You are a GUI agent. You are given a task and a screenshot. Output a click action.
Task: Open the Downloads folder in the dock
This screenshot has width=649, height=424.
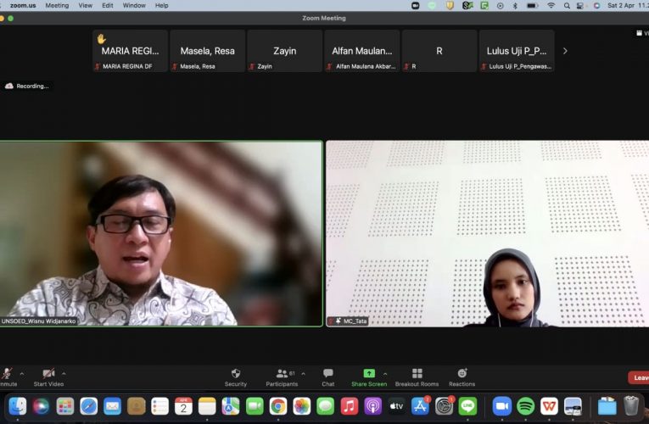pyautogui.click(x=607, y=406)
